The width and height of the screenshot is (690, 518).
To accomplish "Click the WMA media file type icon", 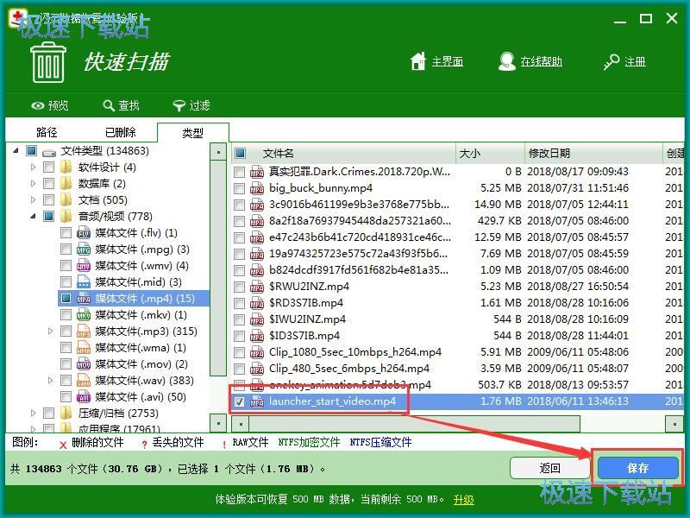I will (x=84, y=348).
